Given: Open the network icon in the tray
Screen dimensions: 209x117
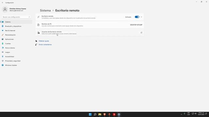Looking at the screenshot, I should click(x=193, y=113).
